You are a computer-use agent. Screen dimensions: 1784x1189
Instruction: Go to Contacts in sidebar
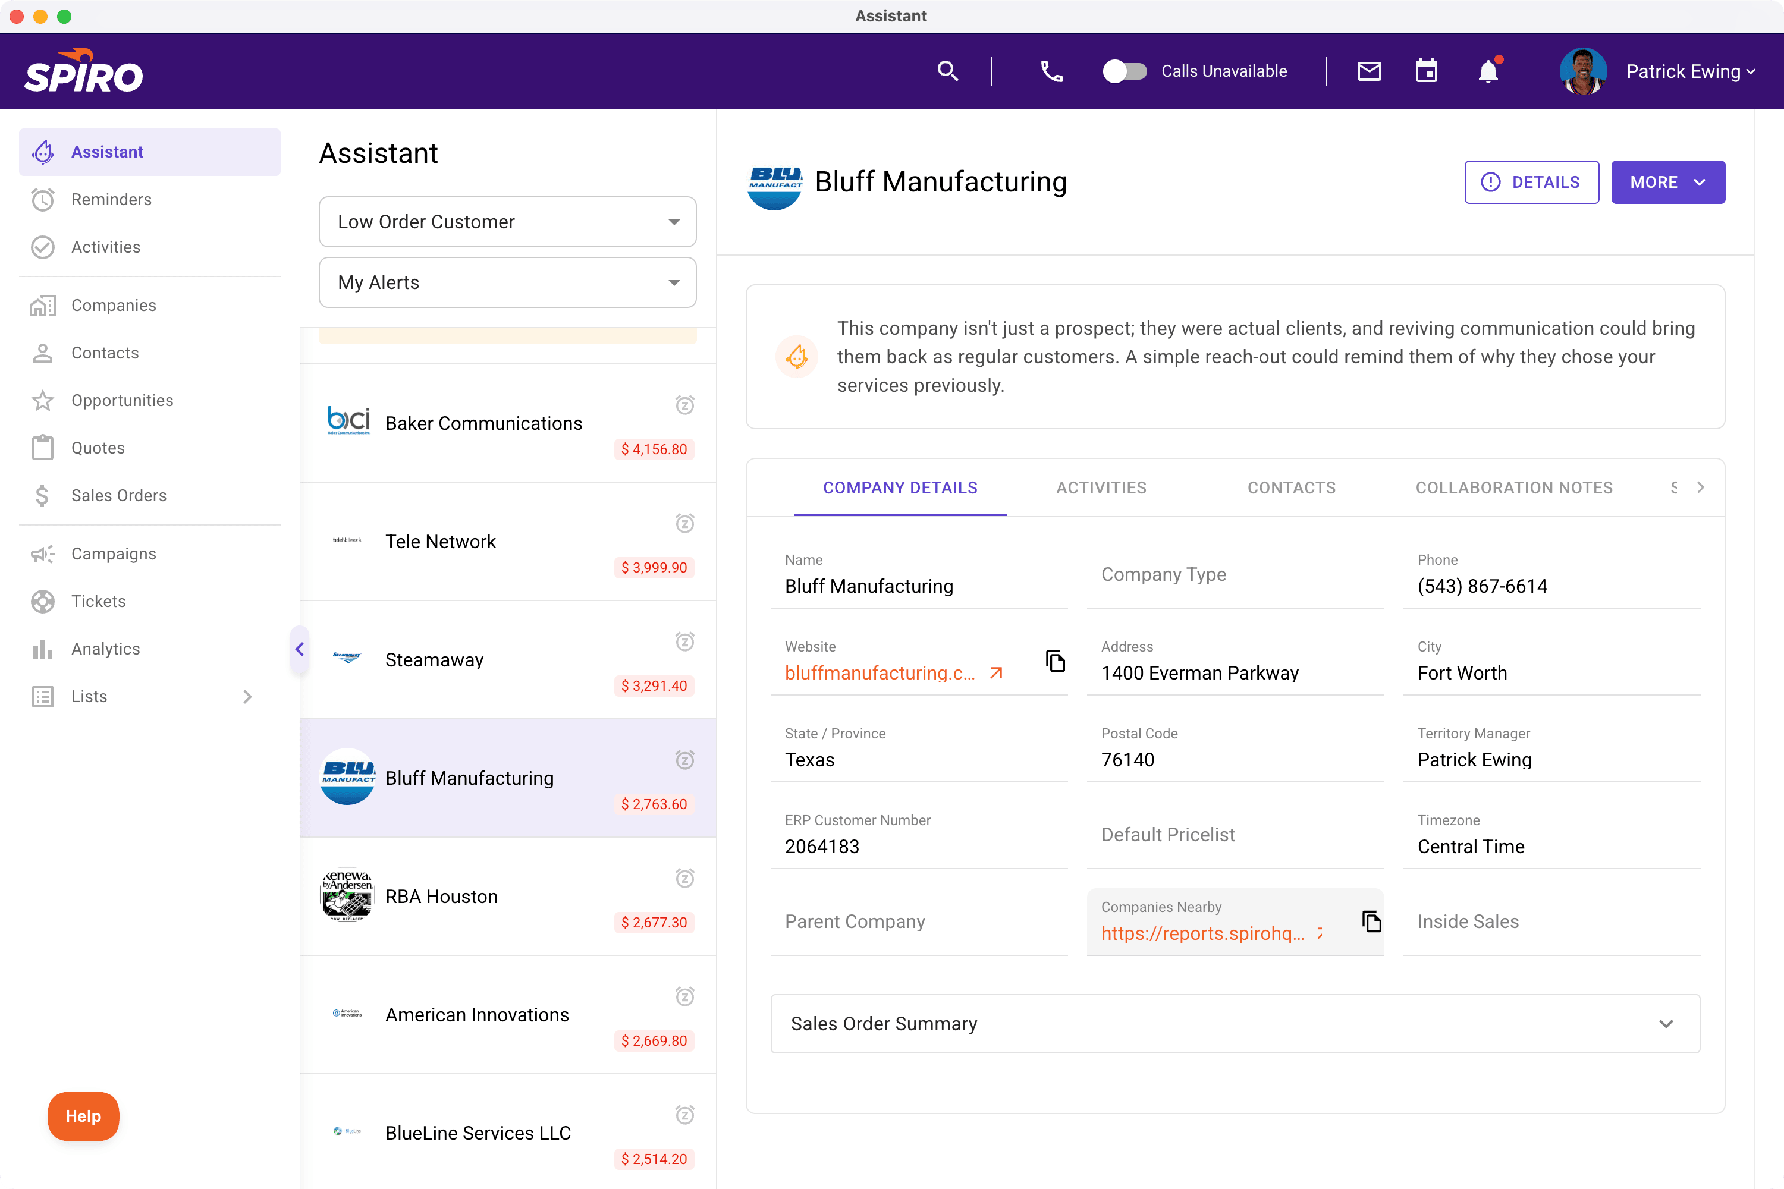click(149, 353)
